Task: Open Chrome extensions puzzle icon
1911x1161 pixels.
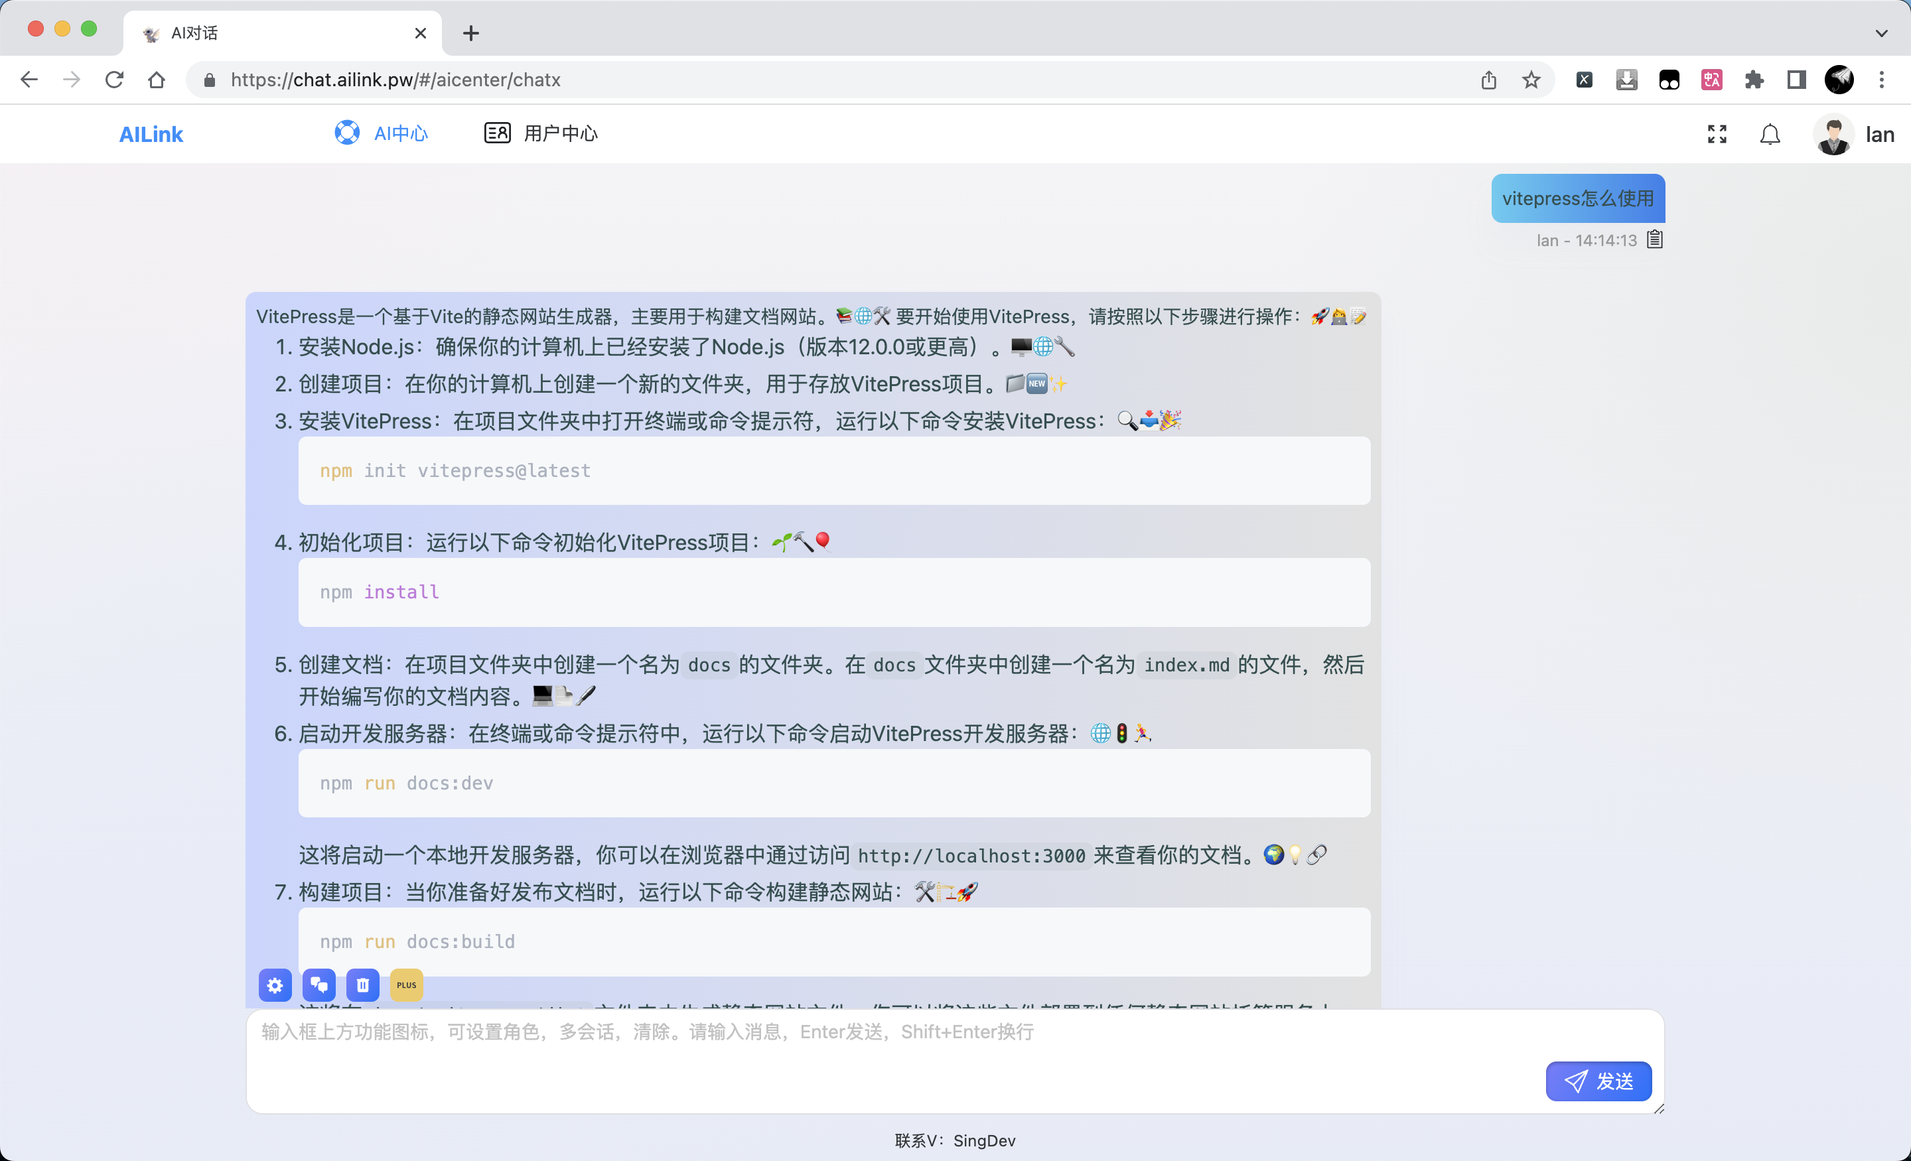Action: point(1754,79)
